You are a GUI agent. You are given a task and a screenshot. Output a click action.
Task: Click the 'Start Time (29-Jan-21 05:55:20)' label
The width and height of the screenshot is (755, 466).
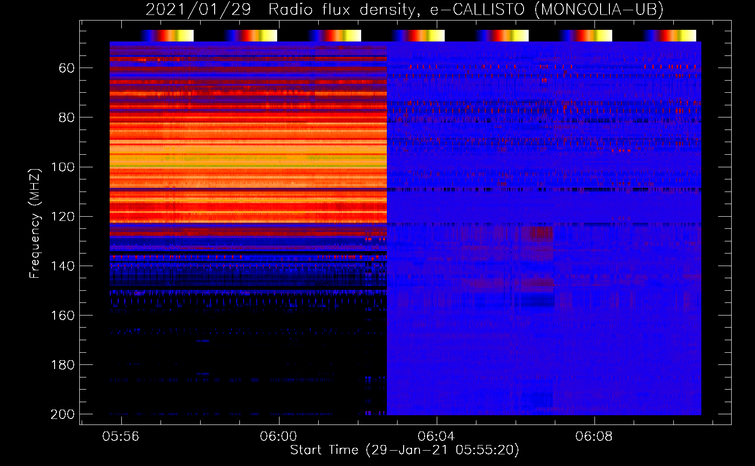point(405,450)
